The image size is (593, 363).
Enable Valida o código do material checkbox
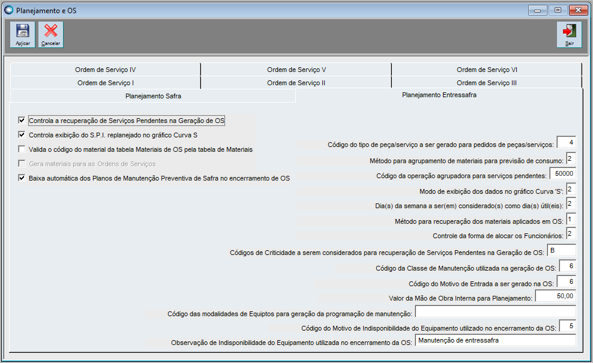[x=22, y=149]
